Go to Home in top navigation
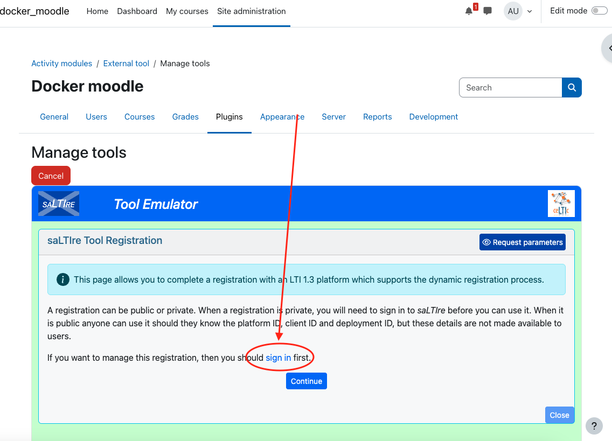 (97, 11)
